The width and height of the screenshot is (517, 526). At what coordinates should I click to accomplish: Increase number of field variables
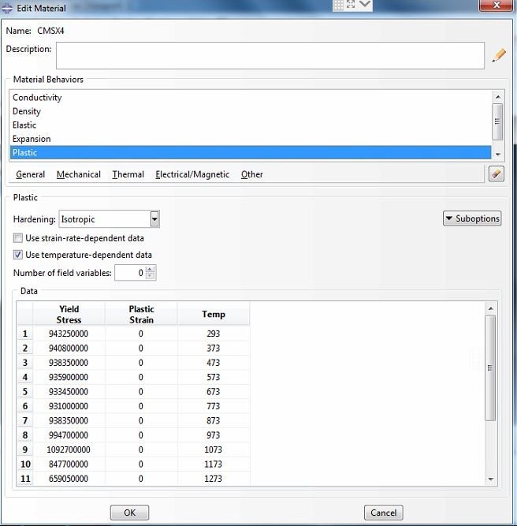coord(151,269)
